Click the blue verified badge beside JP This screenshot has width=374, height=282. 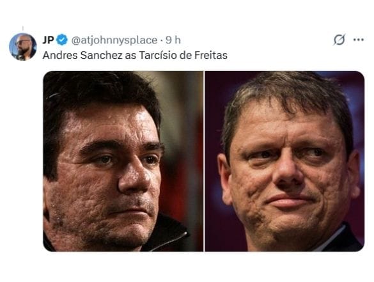pyautogui.click(x=62, y=40)
